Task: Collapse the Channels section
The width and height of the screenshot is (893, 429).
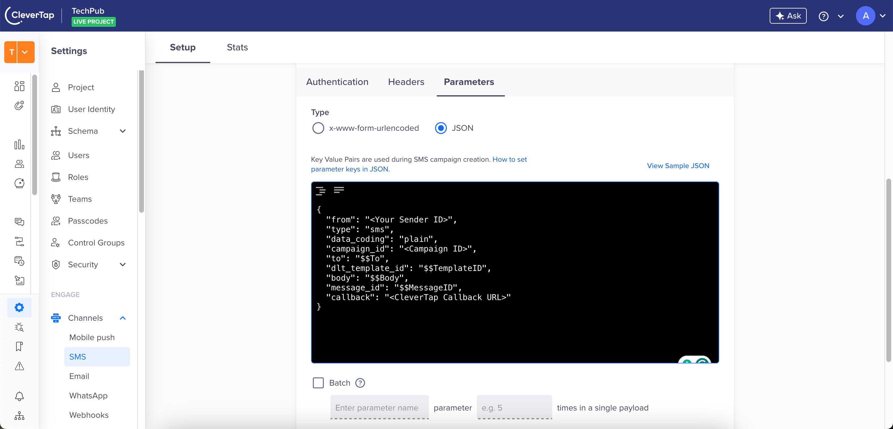Action: pos(122,318)
